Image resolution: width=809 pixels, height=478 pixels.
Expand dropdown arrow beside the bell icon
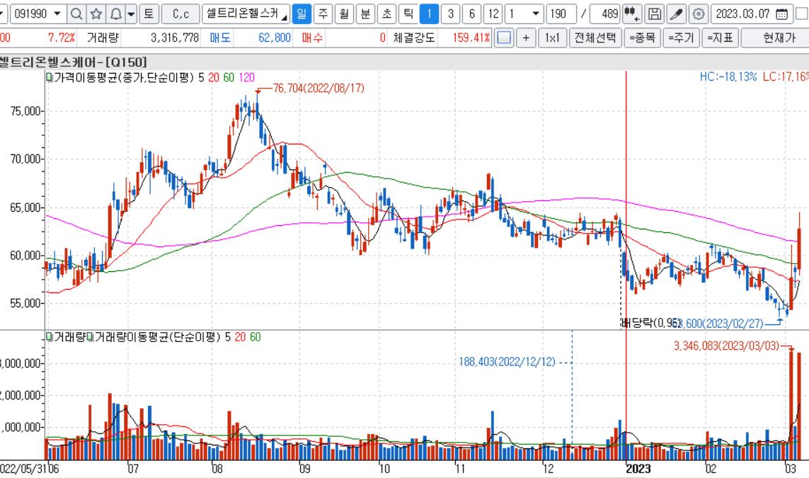click(131, 14)
